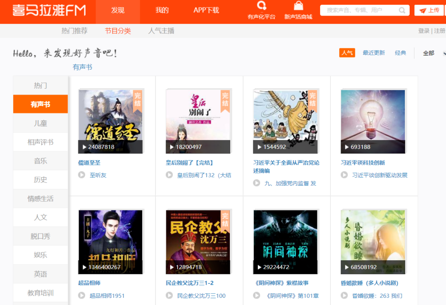The height and width of the screenshot is (305, 446).
Task: Open the 超品相师 title link
Action: pyautogui.click(x=89, y=283)
